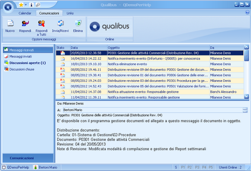The width and height of the screenshot is (251, 171).
Task: Select Notifica attuazione evento message
Action: [150, 92]
